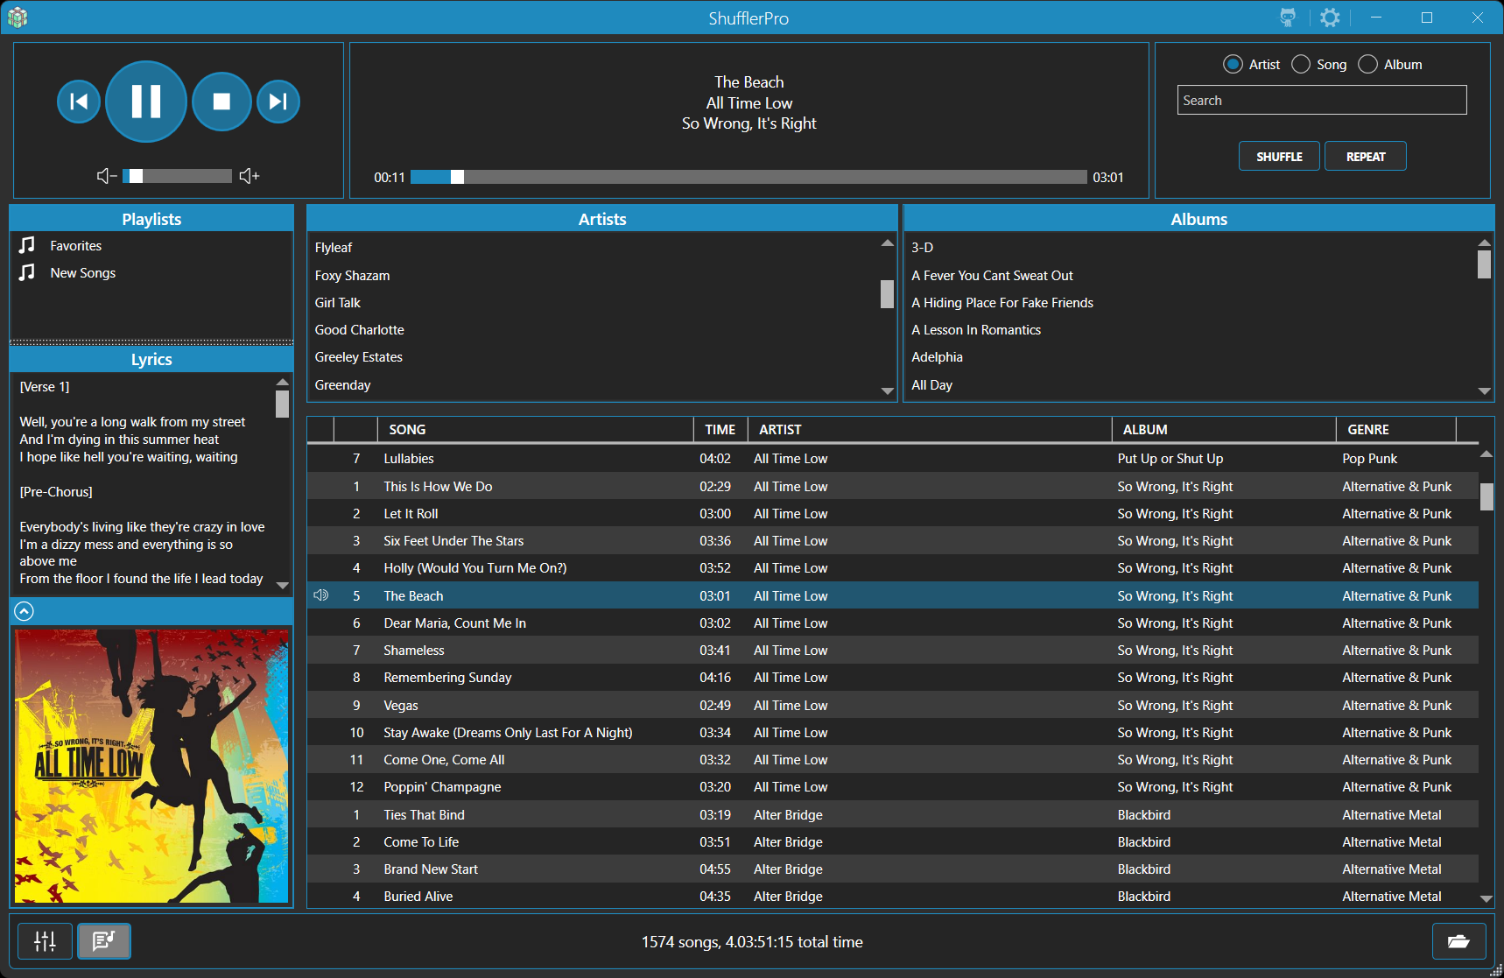Open the settings gear in title bar
The image size is (1504, 978).
pyautogui.click(x=1330, y=18)
